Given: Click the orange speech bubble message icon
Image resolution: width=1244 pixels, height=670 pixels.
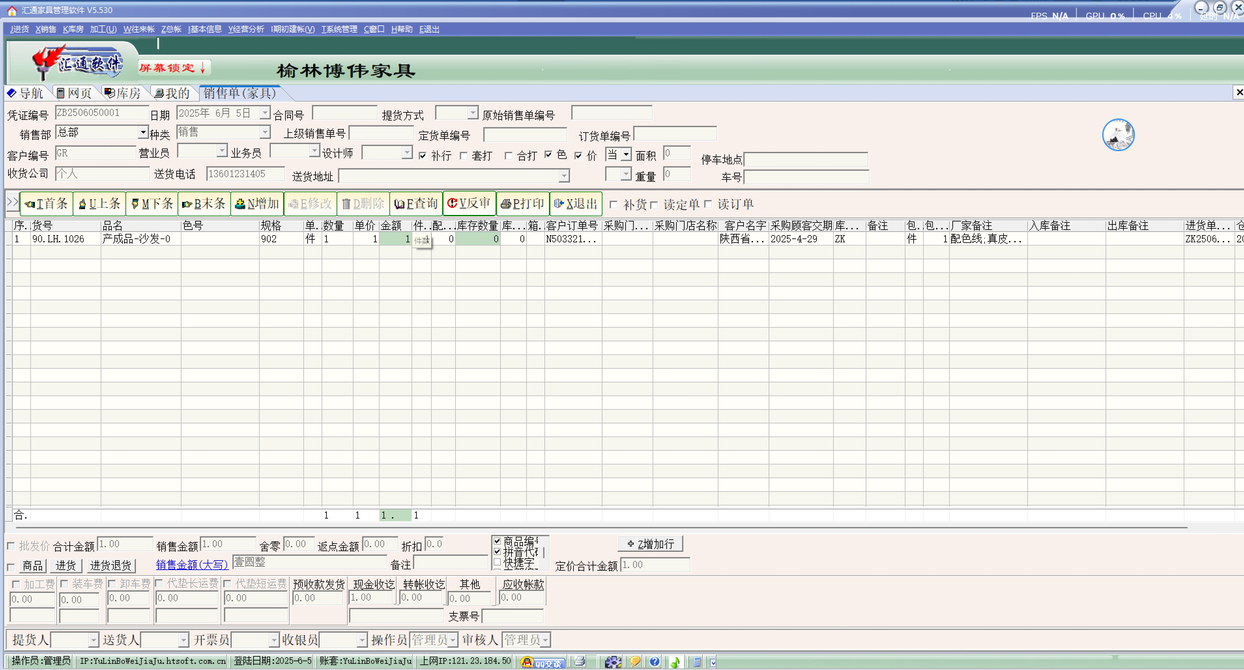Looking at the screenshot, I should pyautogui.click(x=635, y=661).
